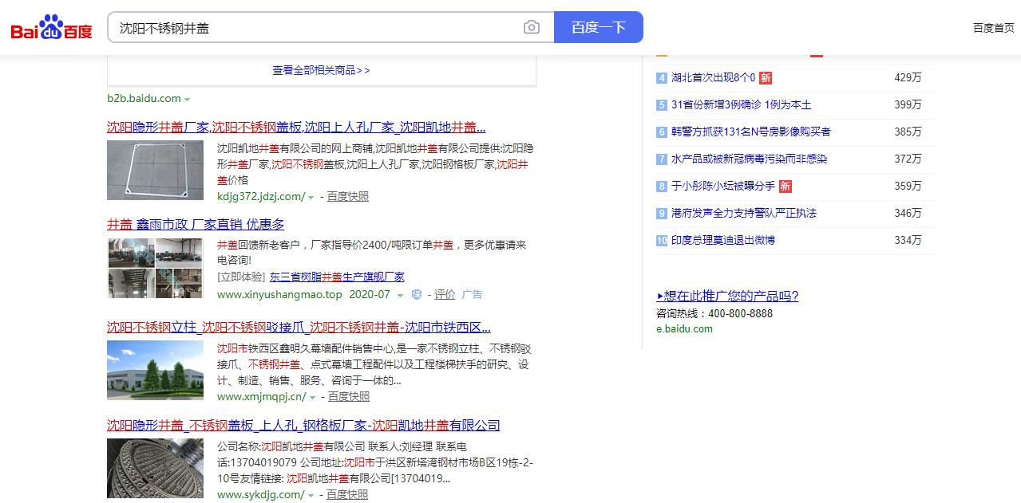Open 评价 link on ad result
Viewport: 1021px width, 503px height.
(445, 294)
